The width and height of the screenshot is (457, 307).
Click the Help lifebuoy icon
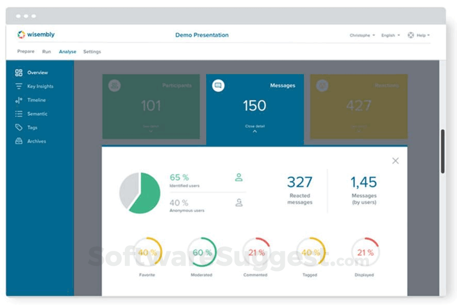411,35
